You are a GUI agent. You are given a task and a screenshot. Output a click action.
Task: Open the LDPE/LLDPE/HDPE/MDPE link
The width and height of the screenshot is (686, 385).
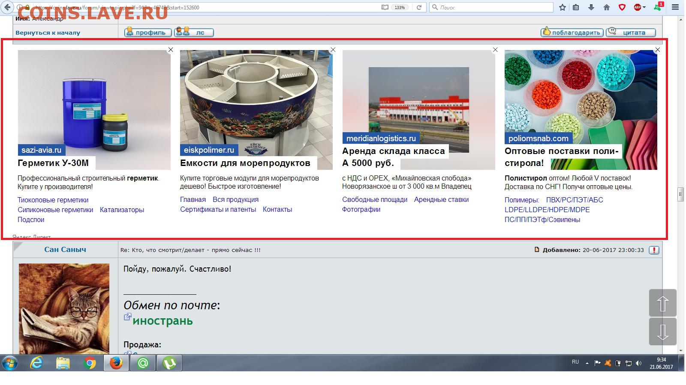[547, 210]
